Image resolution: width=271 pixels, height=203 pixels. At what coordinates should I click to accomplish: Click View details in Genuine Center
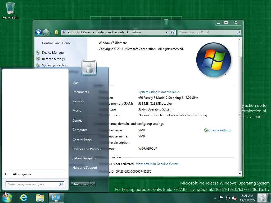[x=157, y=164]
